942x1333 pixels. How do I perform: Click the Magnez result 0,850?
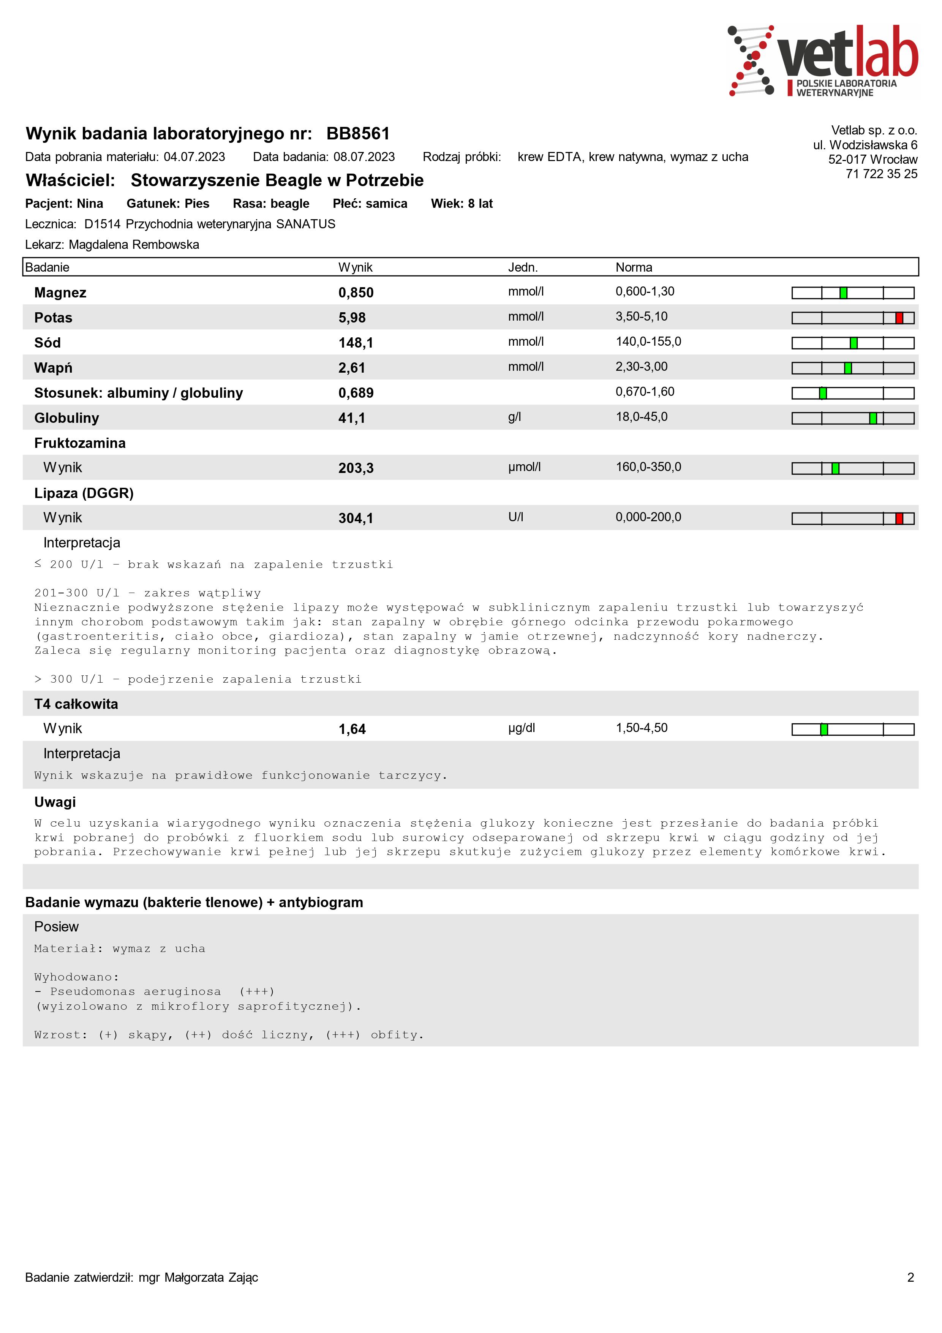[x=356, y=293]
